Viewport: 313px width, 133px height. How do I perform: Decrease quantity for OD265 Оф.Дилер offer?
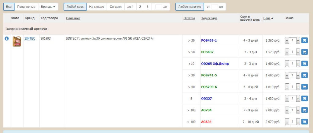tap(287, 64)
